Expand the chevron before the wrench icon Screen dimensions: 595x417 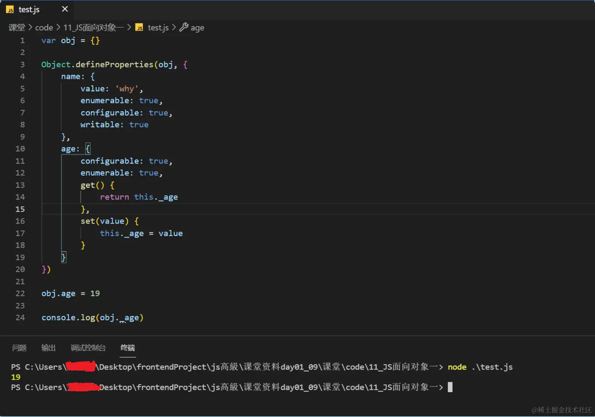click(x=174, y=28)
